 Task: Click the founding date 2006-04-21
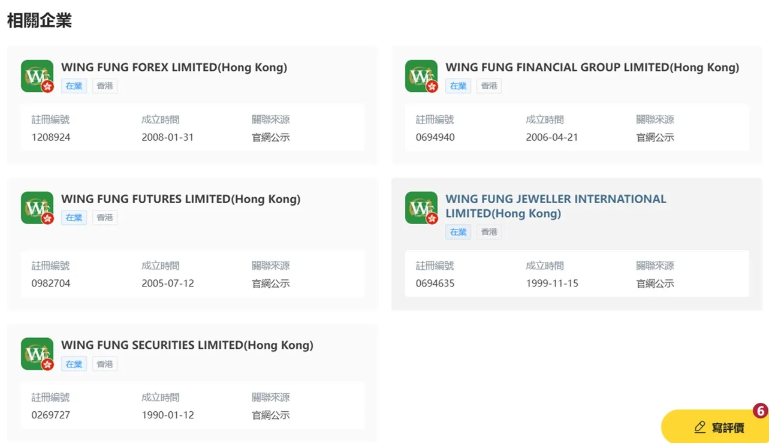552,137
